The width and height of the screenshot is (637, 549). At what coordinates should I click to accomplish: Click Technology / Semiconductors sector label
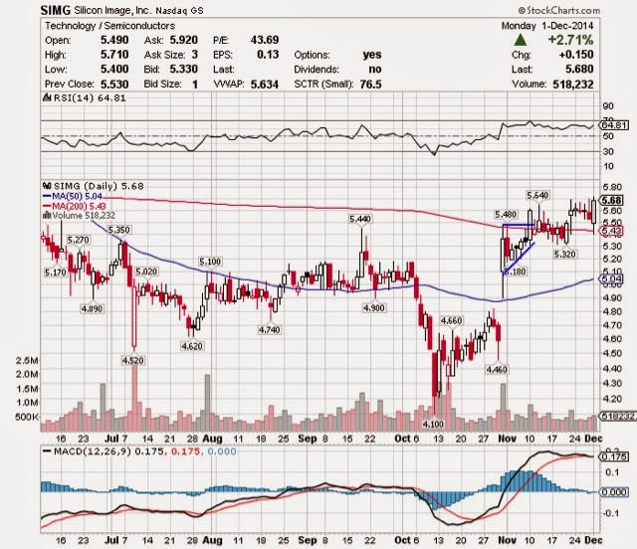click(x=110, y=26)
